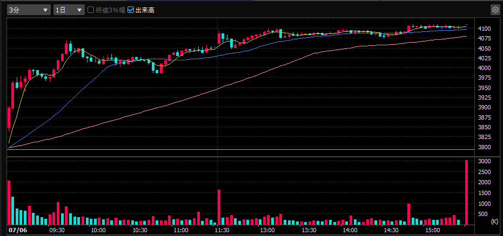The width and height of the screenshot is (503, 236).
Task: Click the 15:00 time axis label
Action: click(433, 231)
